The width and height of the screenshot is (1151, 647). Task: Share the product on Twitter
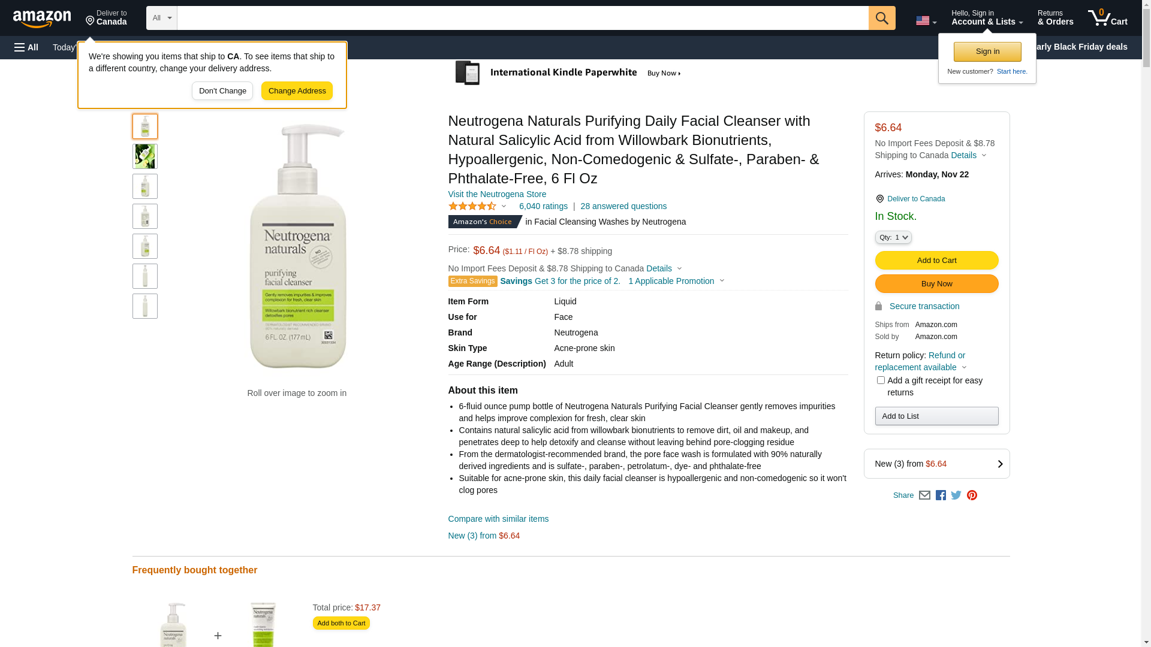tap(956, 495)
